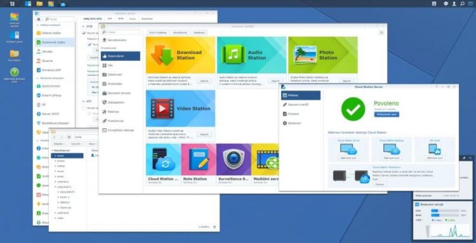Open the user account menu icon
The width and height of the screenshot is (476, 243).
click(454, 4)
